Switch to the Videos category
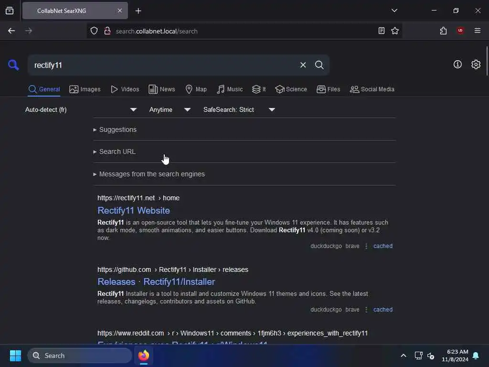Image resolution: width=489 pixels, height=367 pixels. pos(125,89)
